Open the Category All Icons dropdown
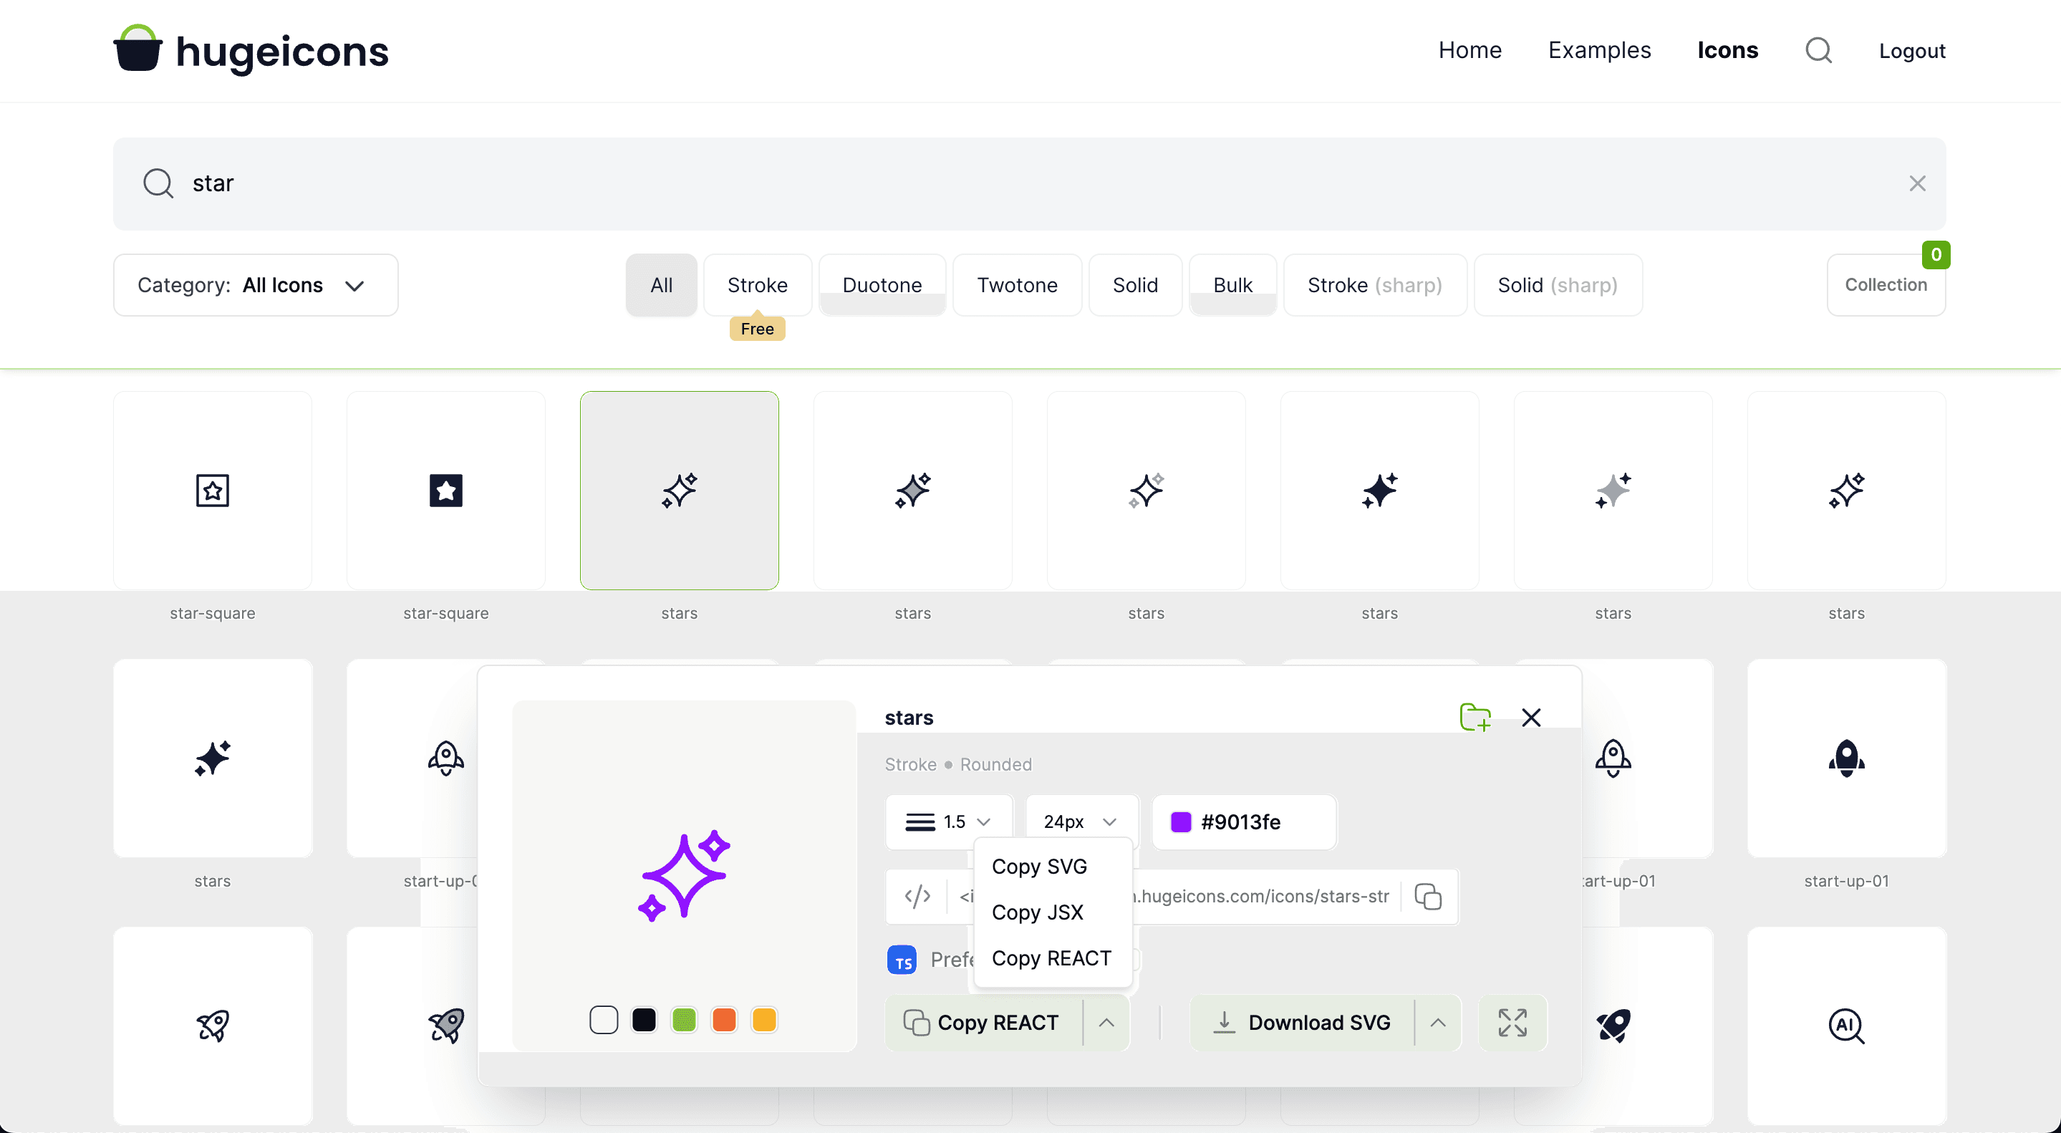The height and width of the screenshot is (1133, 2061). 256,285
